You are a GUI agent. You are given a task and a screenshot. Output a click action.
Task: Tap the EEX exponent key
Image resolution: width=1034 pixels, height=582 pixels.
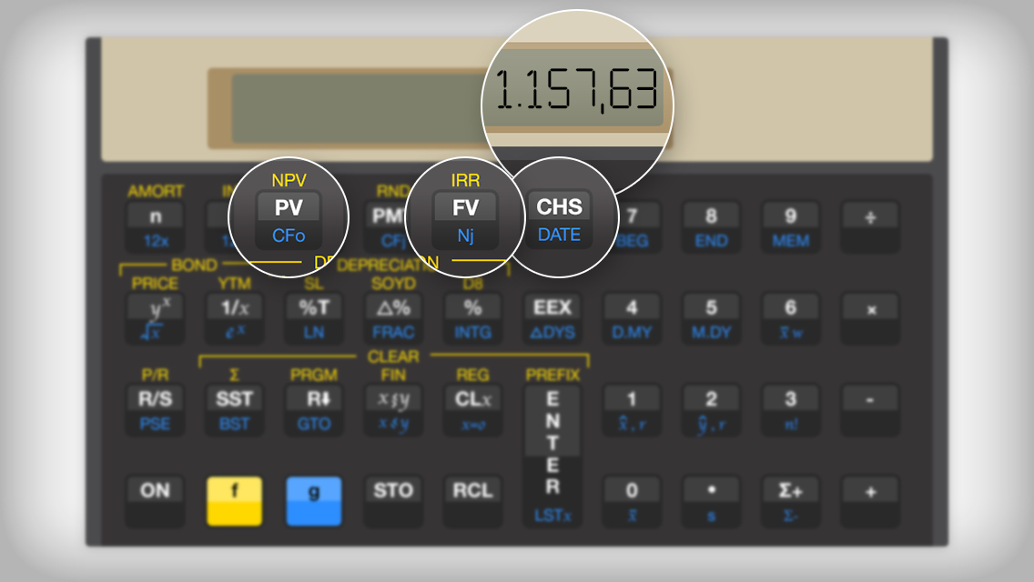552,307
